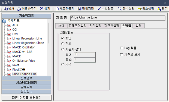
Task: Click icon beside MACD w- SAR
Action: 9,52
